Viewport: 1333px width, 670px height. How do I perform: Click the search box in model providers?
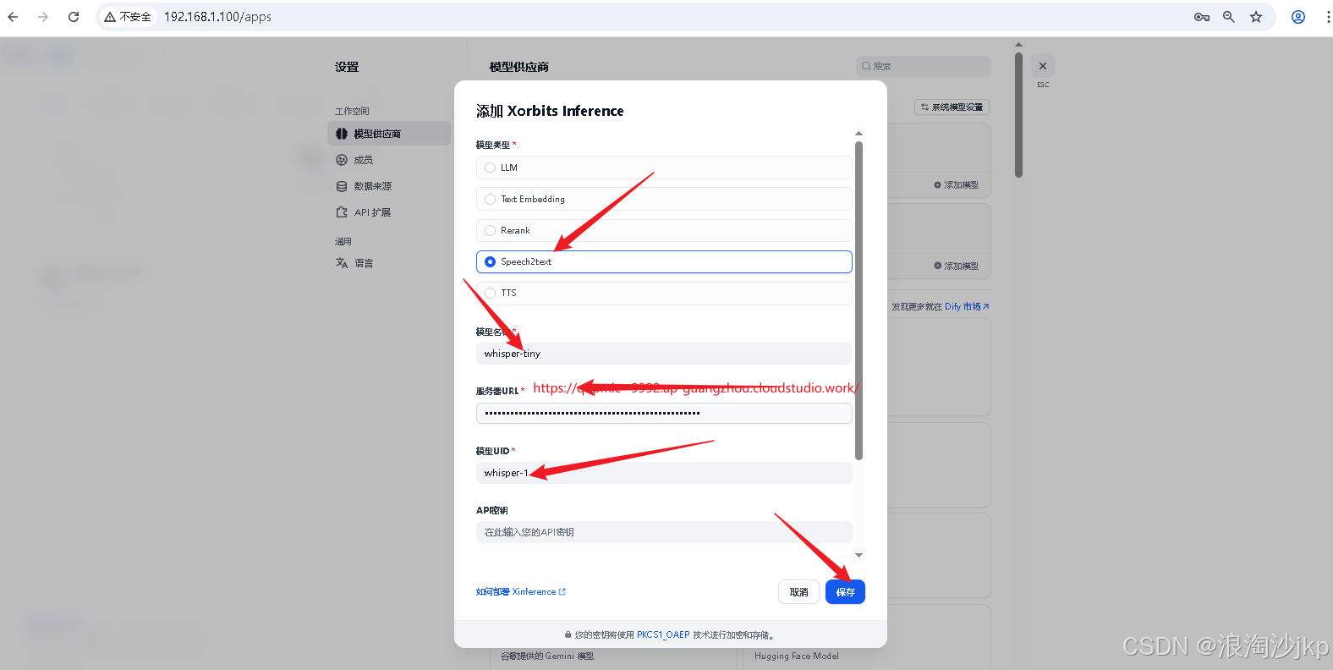click(x=924, y=66)
